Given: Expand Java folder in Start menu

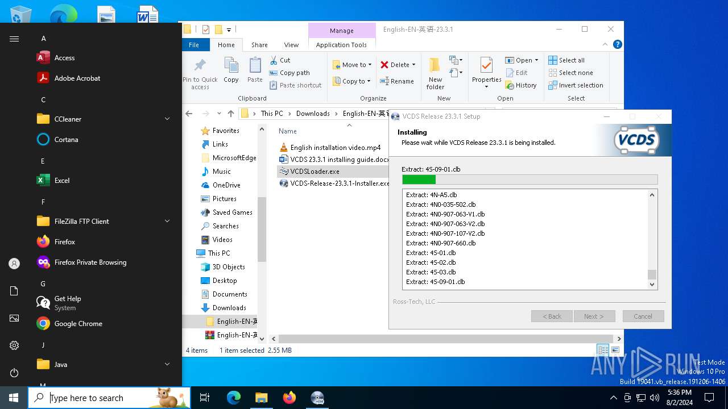Looking at the screenshot, I should coord(167,365).
